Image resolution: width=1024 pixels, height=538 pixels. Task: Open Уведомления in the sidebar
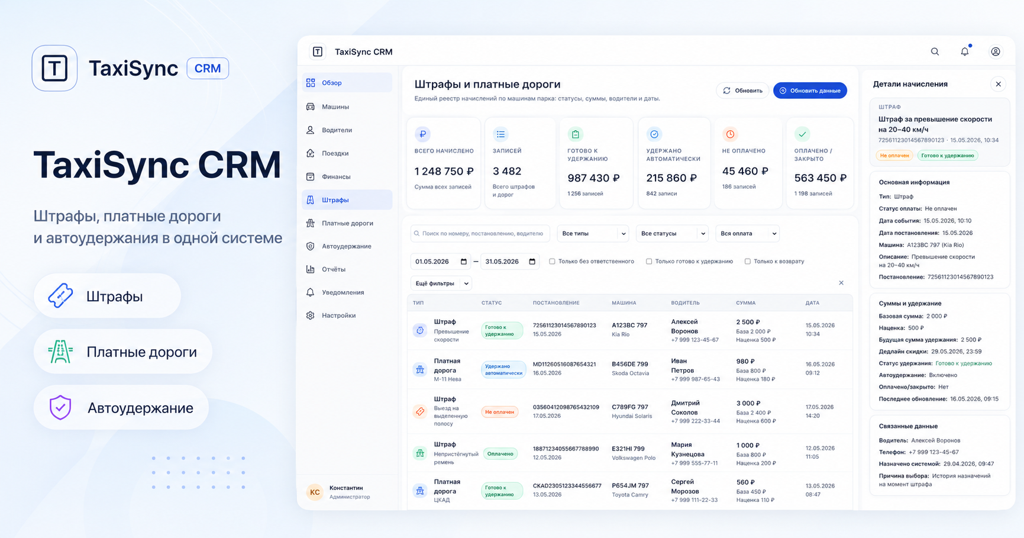(x=347, y=292)
